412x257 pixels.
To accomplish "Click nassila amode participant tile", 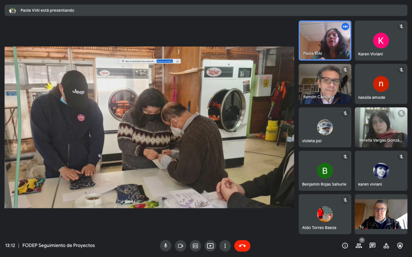I will pyautogui.click(x=381, y=84).
